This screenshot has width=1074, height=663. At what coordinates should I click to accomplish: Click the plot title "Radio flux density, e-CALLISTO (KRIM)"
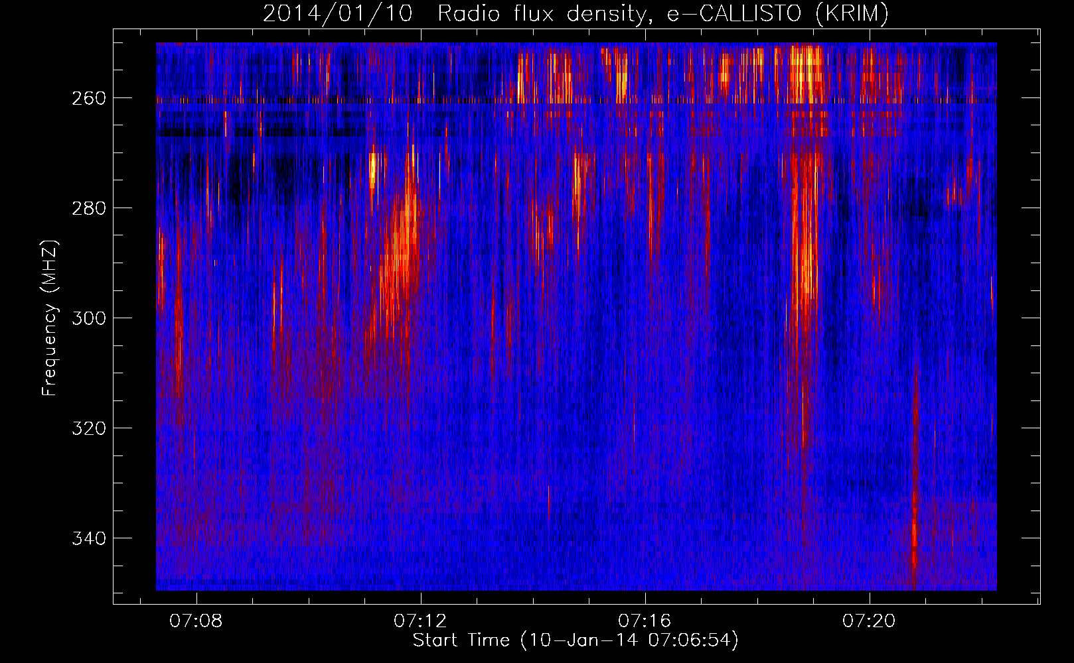(662, 13)
